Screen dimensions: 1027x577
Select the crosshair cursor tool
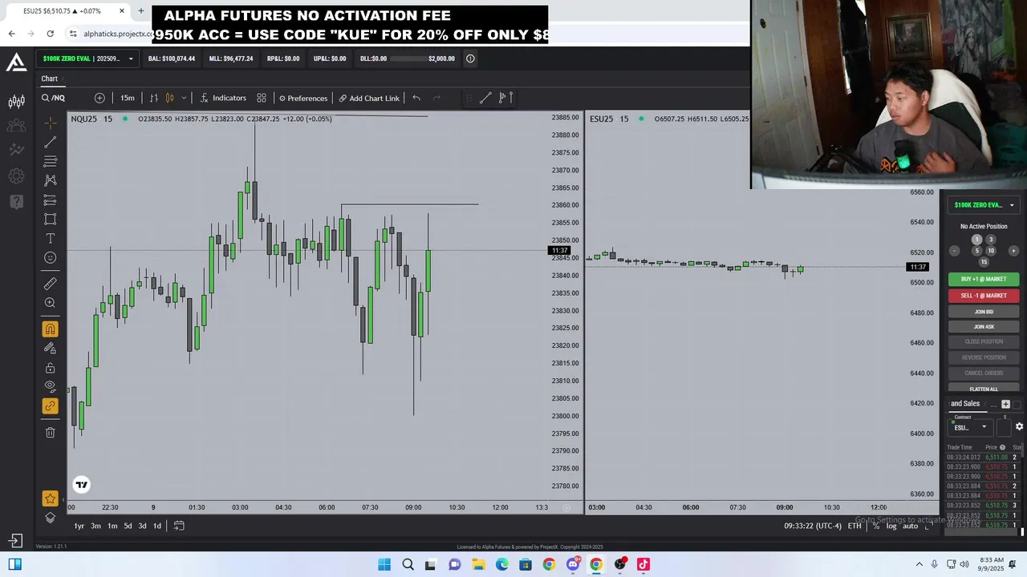[50, 123]
